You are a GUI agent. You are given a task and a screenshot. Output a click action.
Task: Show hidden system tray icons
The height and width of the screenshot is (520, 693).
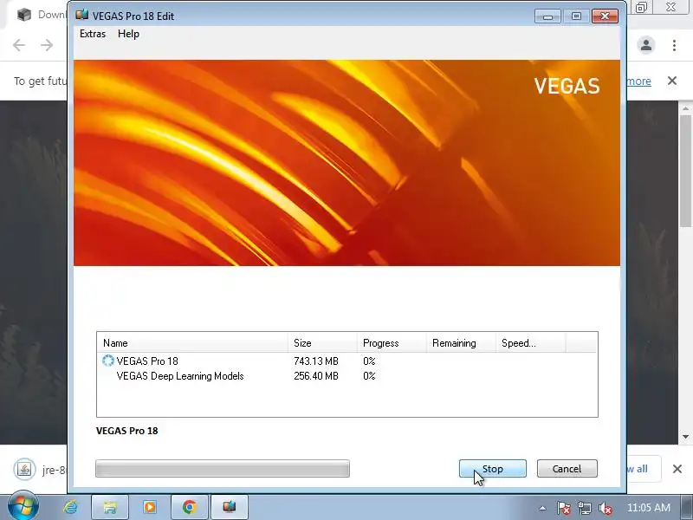click(x=542, y=508)
